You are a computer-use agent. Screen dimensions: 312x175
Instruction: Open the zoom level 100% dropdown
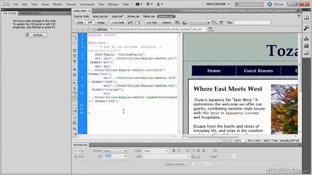pos(240,140)
